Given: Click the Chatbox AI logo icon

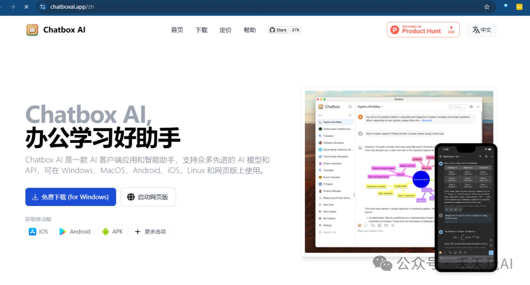Looking at the screenshot, I should point(32,30).
